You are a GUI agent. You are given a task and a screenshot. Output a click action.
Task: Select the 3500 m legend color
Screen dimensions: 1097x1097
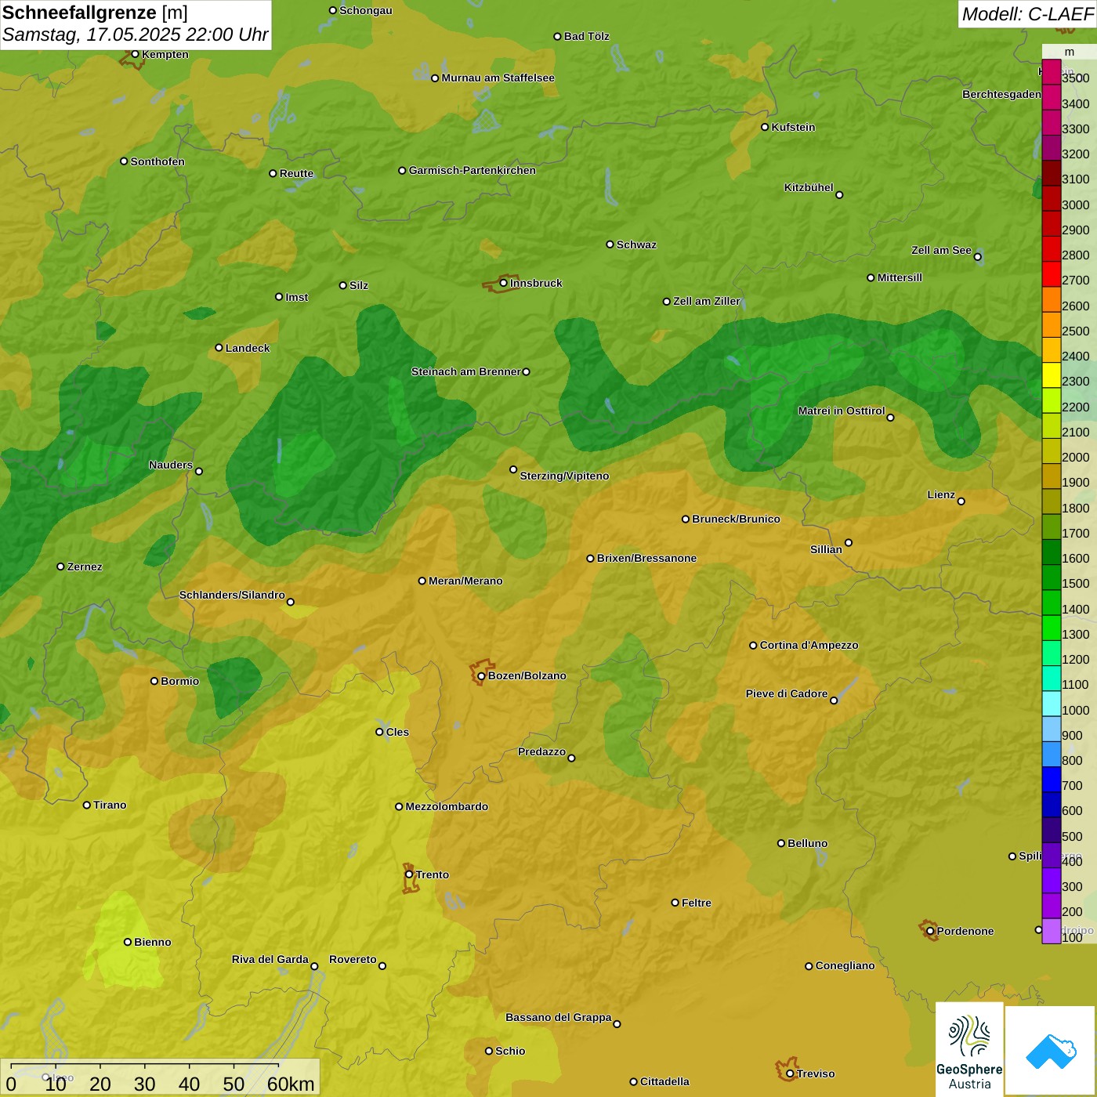pos(1052,72)
